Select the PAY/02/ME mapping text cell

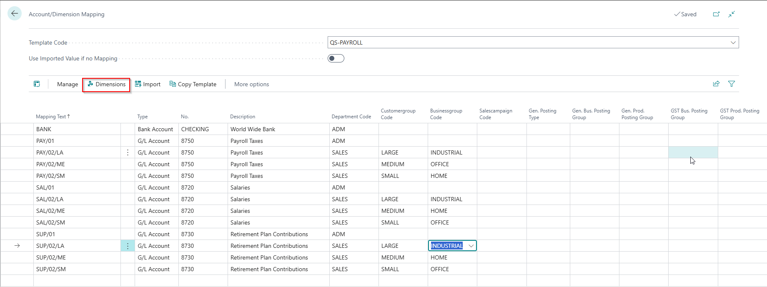(77, 164)
